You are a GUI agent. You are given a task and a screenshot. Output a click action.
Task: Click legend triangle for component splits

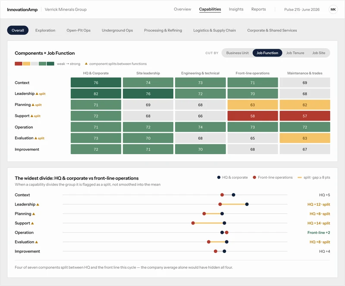[x=86, y=64]
